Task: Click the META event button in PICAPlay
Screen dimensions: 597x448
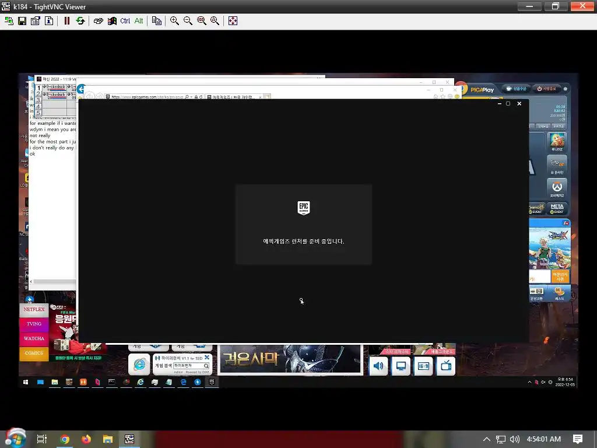Action: [557, 208]
